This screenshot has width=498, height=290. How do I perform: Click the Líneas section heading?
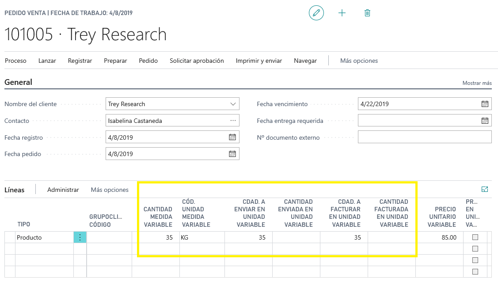tap(14, 190)
